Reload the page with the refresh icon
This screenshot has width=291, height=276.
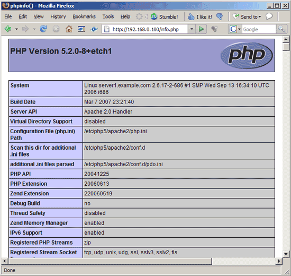43,29
